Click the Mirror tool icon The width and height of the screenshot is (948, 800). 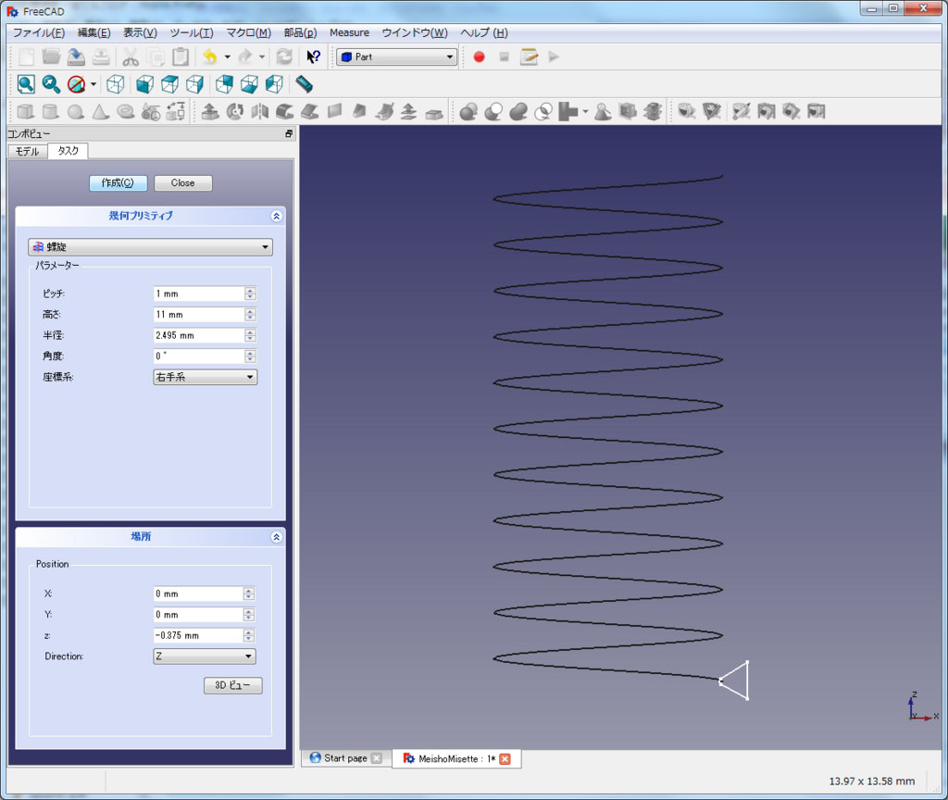260,112
